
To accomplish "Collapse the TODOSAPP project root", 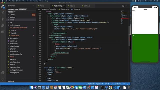I will 21,12.
